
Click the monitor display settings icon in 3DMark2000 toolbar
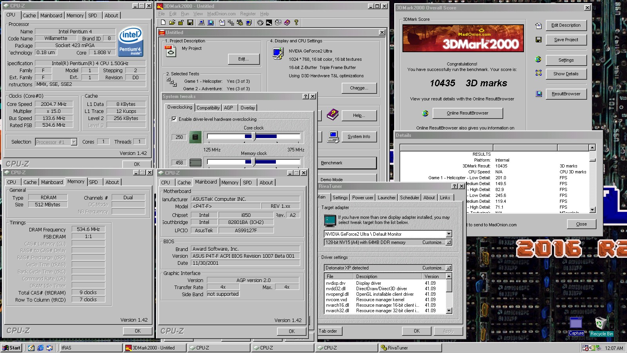tap(249, 22)
